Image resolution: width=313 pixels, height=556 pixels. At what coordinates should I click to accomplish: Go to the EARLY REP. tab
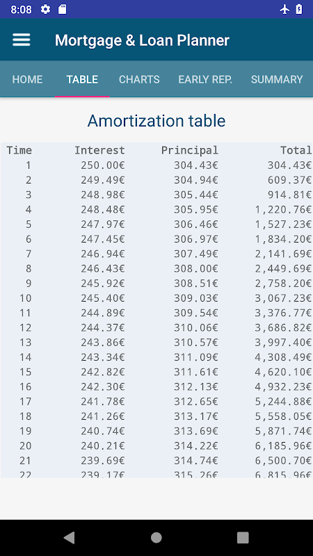point(205,79)
